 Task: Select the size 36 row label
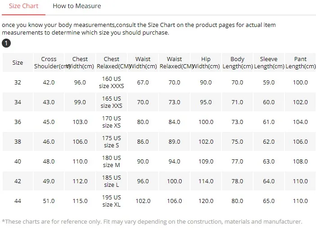point(18,122)
